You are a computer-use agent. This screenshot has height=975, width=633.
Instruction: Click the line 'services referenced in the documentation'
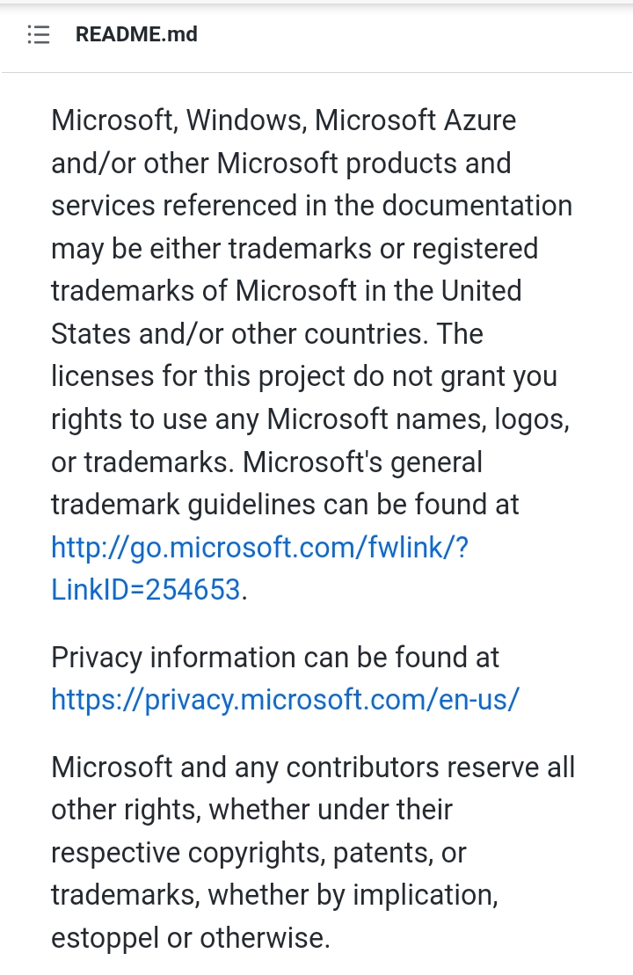pos(311,206)
